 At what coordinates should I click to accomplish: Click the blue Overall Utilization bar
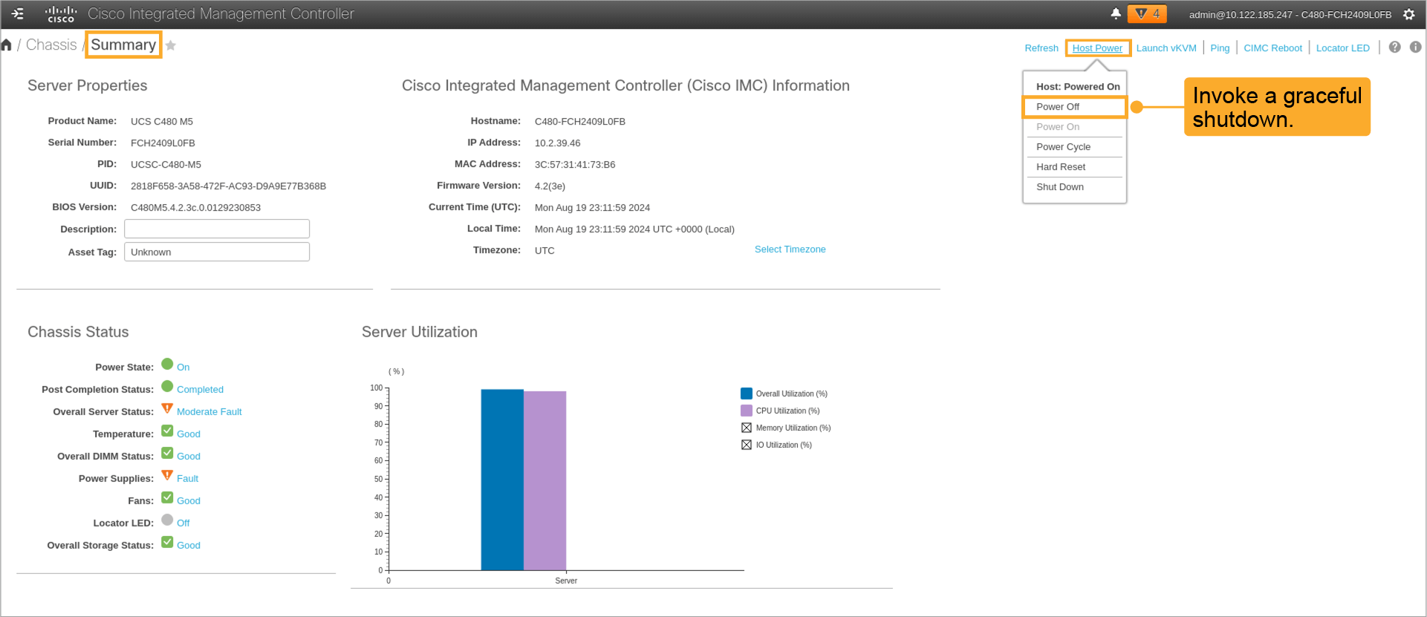pos(502,480)
